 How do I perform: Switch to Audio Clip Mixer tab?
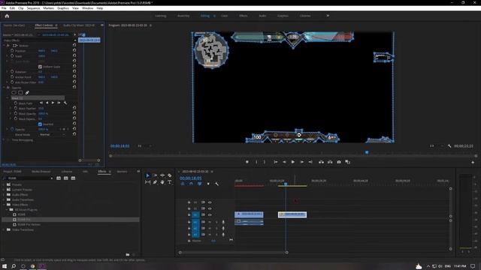coord(79,25)
